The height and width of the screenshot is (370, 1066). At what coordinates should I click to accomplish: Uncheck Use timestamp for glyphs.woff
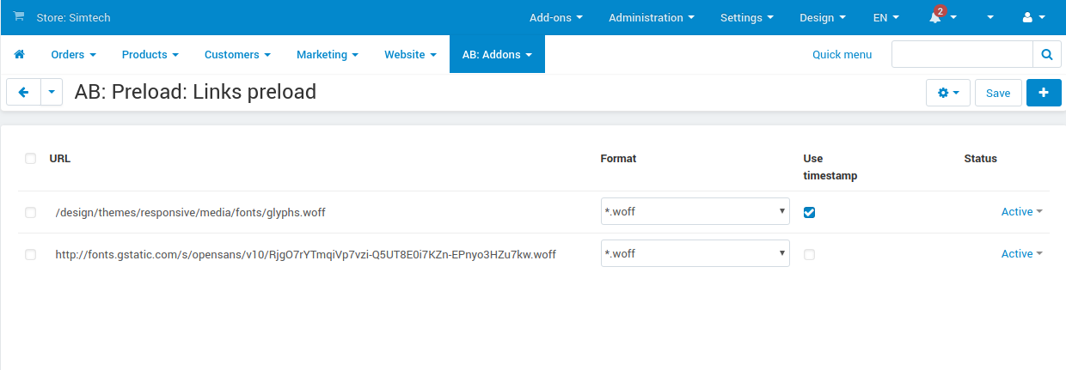(x=809, y=212)
